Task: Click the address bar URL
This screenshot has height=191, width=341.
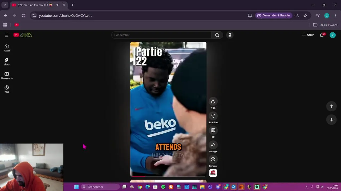Action: (66, 16)
